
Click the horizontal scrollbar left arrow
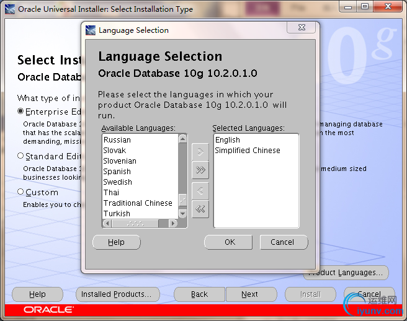107,223
